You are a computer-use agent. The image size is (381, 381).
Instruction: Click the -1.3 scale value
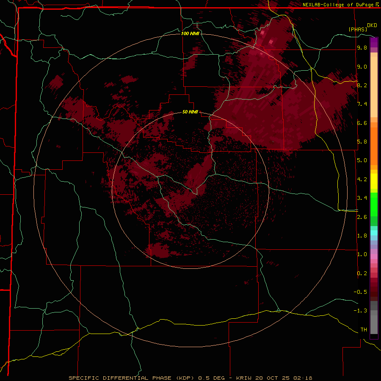click(x=360, y=311)
